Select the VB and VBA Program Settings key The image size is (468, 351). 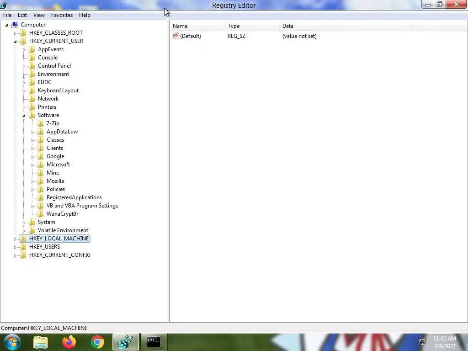(82, 206)
